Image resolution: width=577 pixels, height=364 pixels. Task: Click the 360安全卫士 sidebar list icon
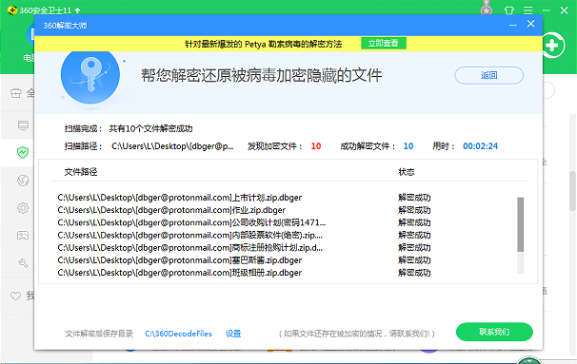coord(23,125)
